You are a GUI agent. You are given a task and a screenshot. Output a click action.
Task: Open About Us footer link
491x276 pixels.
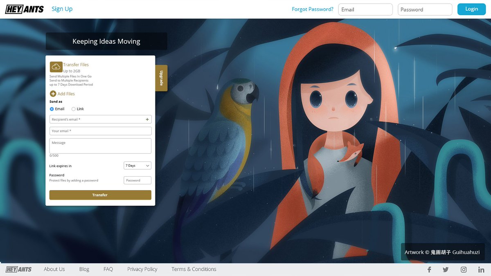[x=54, y=269]
